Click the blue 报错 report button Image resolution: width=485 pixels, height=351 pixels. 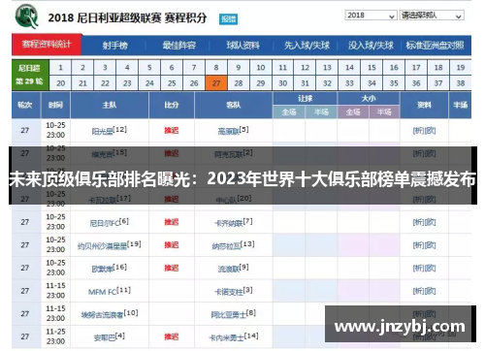click(x=228, y=18)
